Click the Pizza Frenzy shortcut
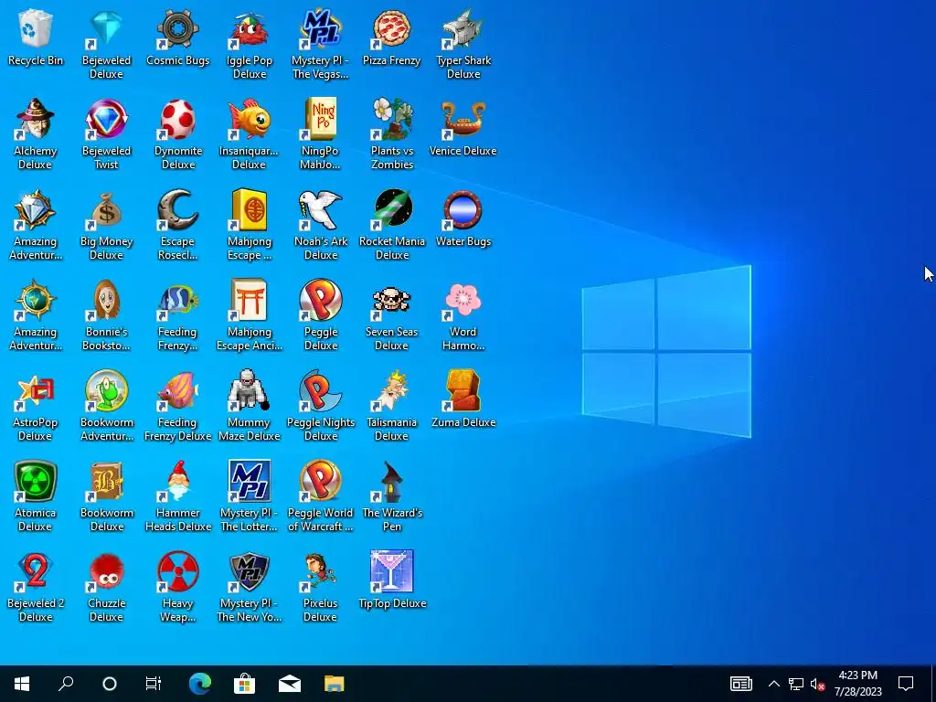936x702 pixels. pos(391,28)
